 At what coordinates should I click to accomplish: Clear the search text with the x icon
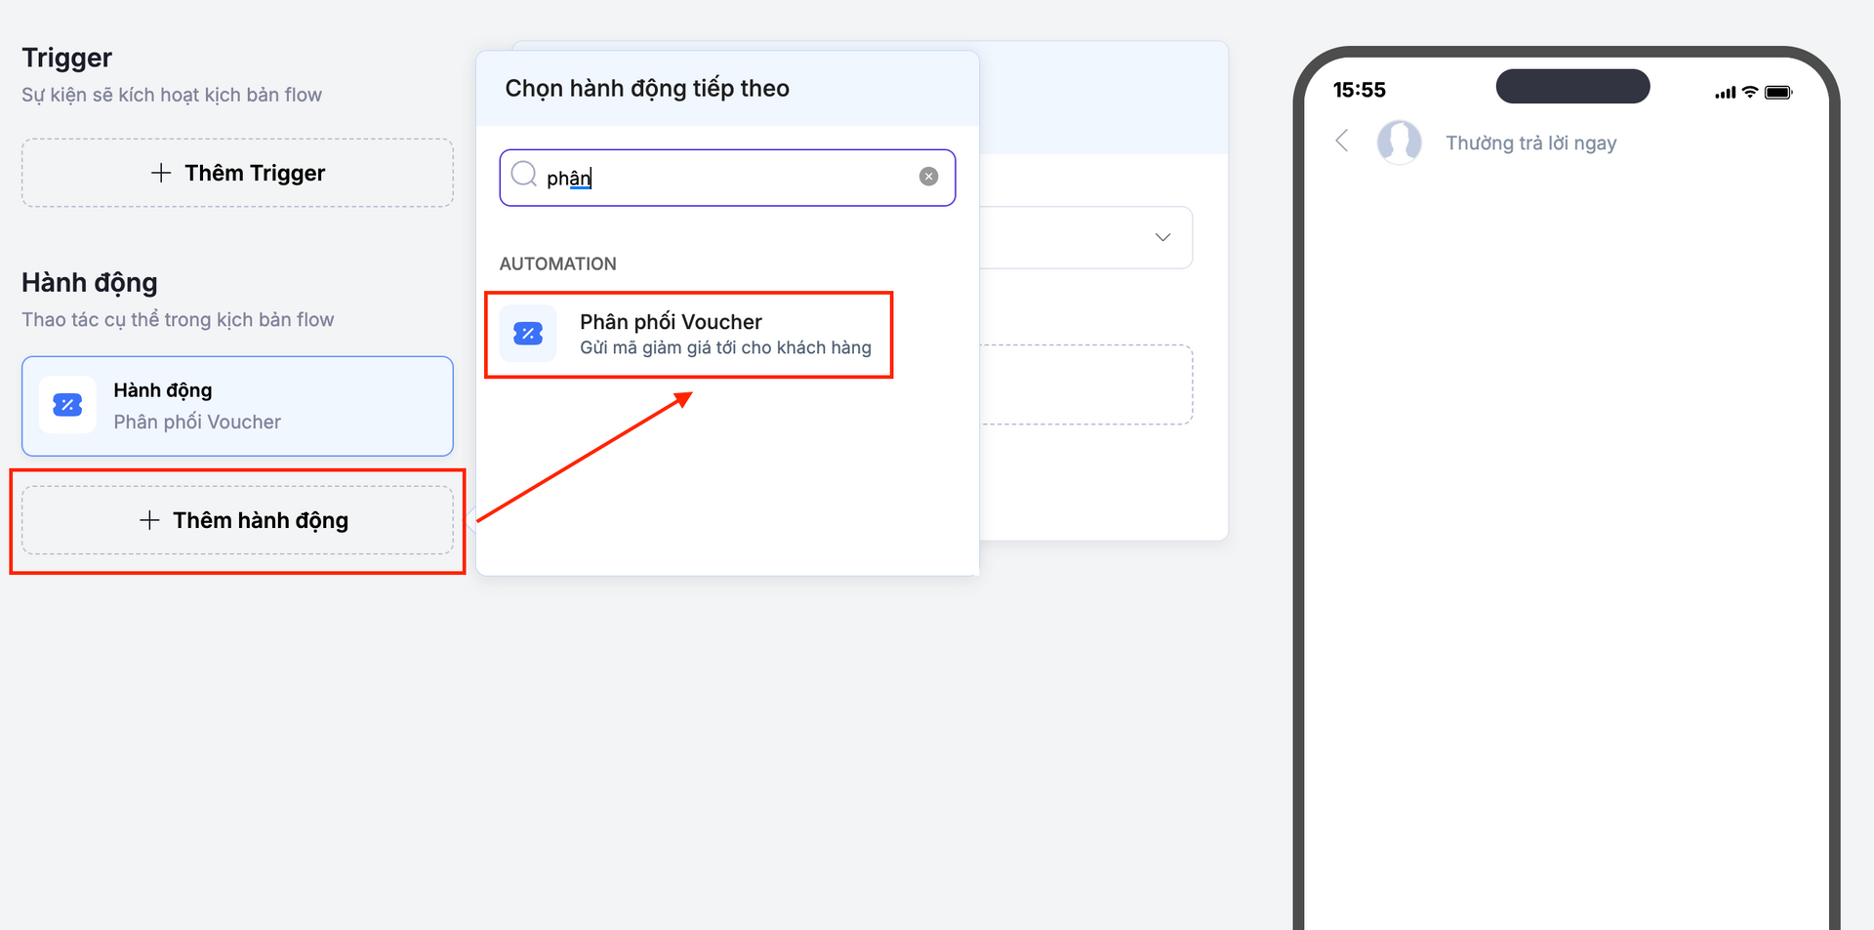(x=928, y=177)
